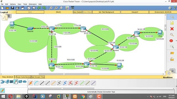Click the Copy toolbar icon
Image resolution: width=177 pixels, height=99 pixels.
(x=29, y=8)
